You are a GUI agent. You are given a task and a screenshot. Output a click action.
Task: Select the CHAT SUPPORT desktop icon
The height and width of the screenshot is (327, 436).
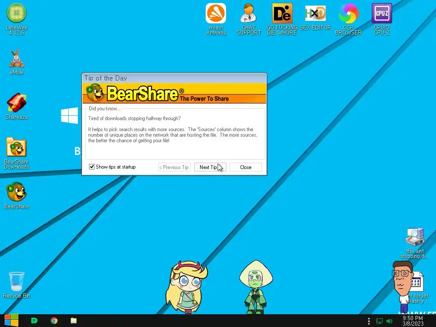[x=249, y=19]
